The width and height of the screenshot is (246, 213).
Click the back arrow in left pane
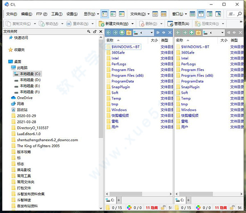(109, 32)
